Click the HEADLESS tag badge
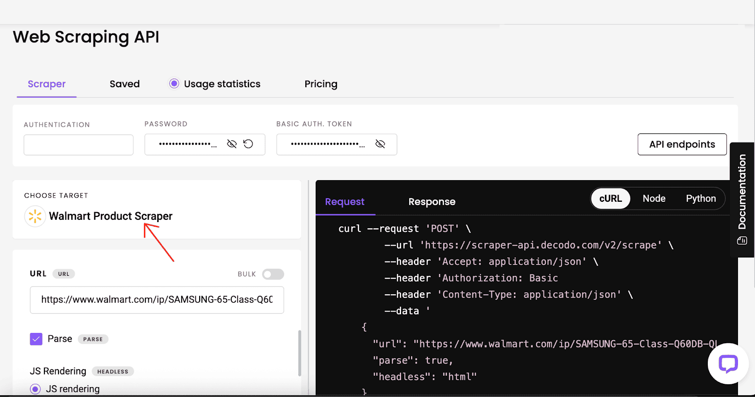Screen dimensions: 755x397 (113, 372)
